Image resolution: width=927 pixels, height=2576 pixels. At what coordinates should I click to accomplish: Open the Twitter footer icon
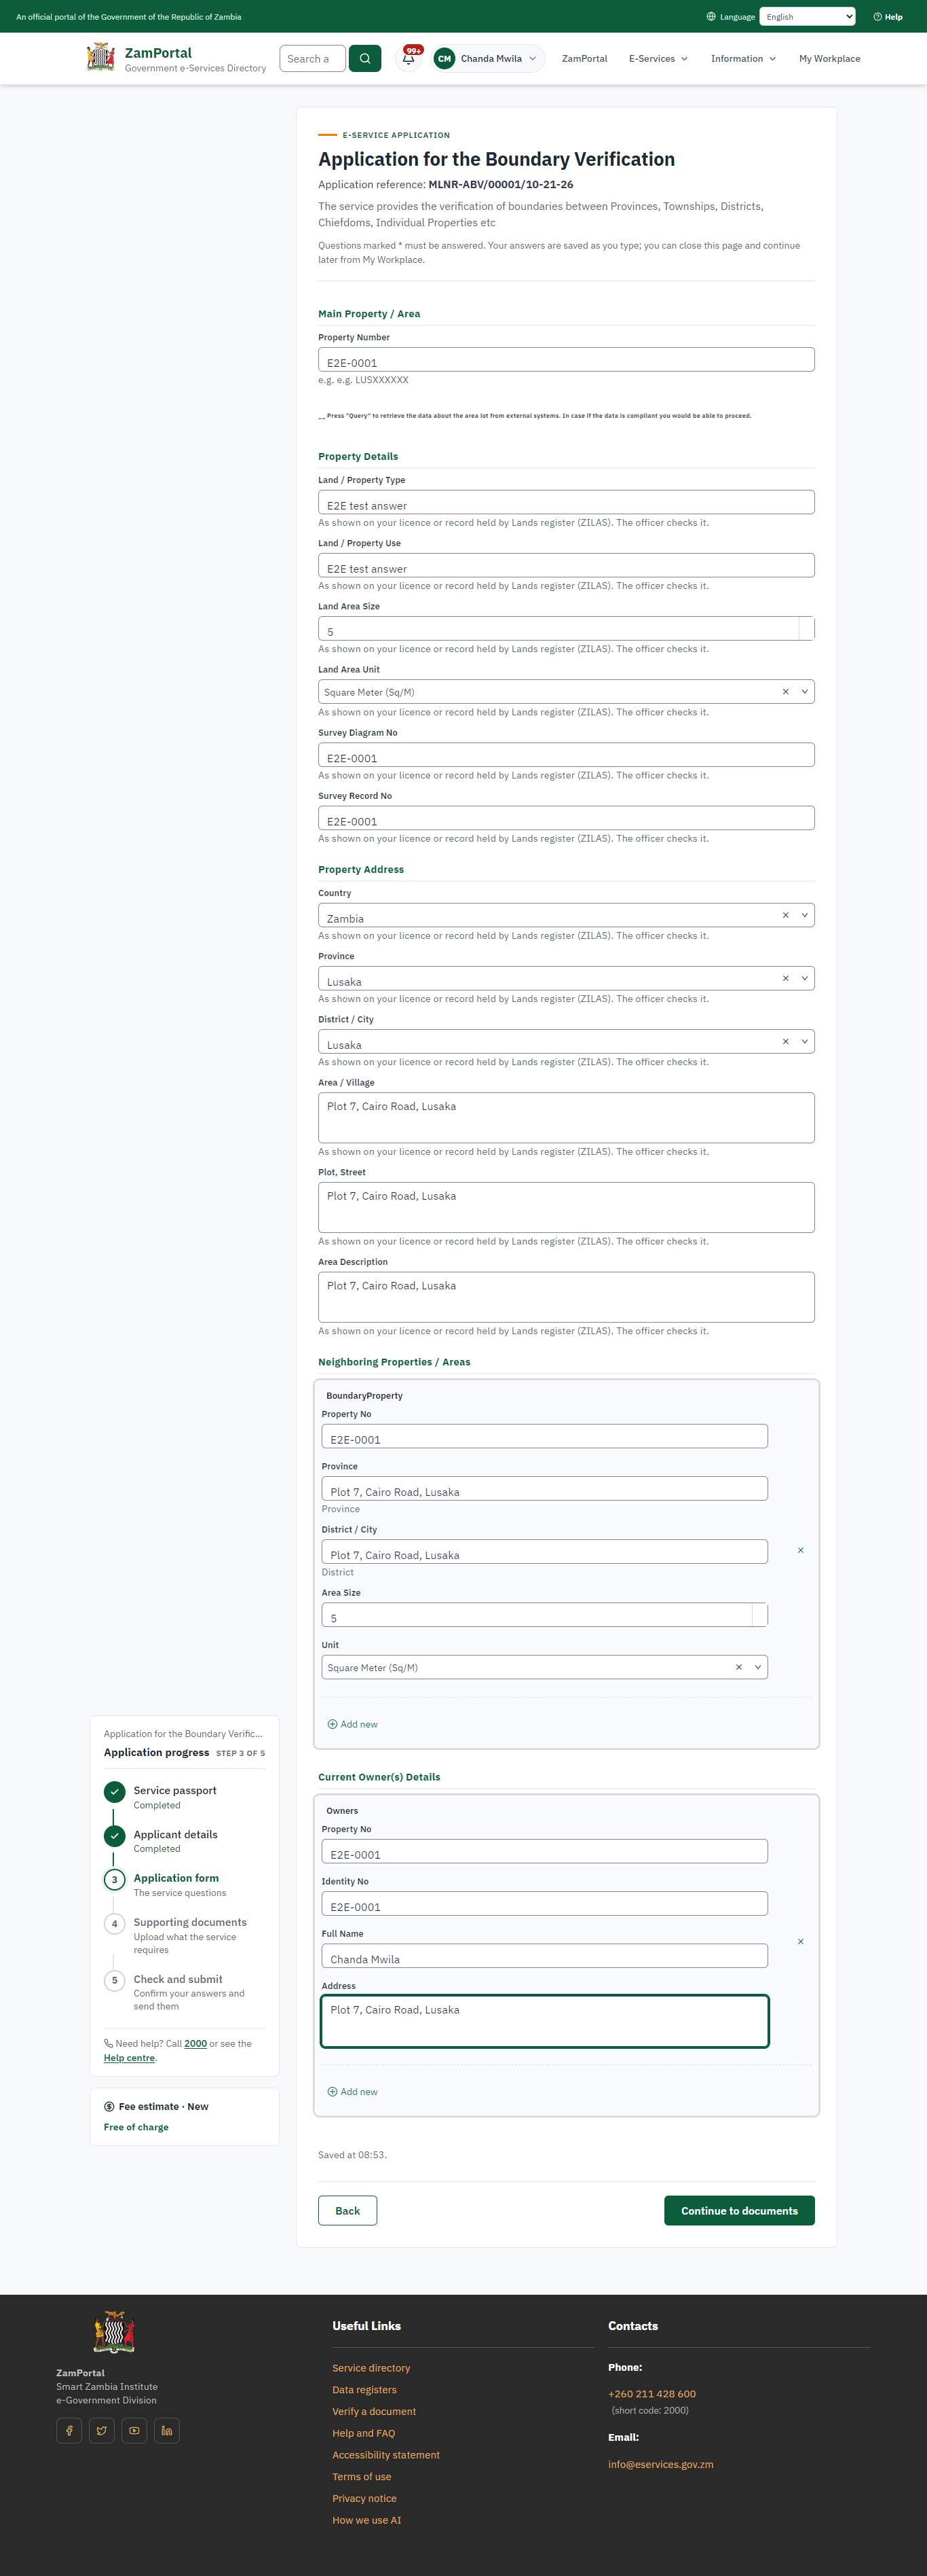(x=102, y=2429)
